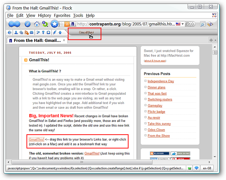The height and width of the screenshot is (180, 226).
Task: Open the new tab options dropdown arrow
Action: [x=215, y=40]
